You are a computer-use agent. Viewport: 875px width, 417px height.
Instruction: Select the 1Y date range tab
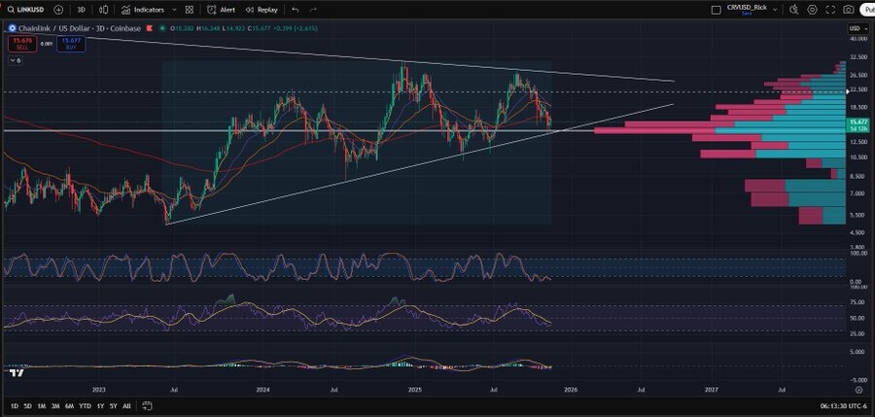coord(100,405)
